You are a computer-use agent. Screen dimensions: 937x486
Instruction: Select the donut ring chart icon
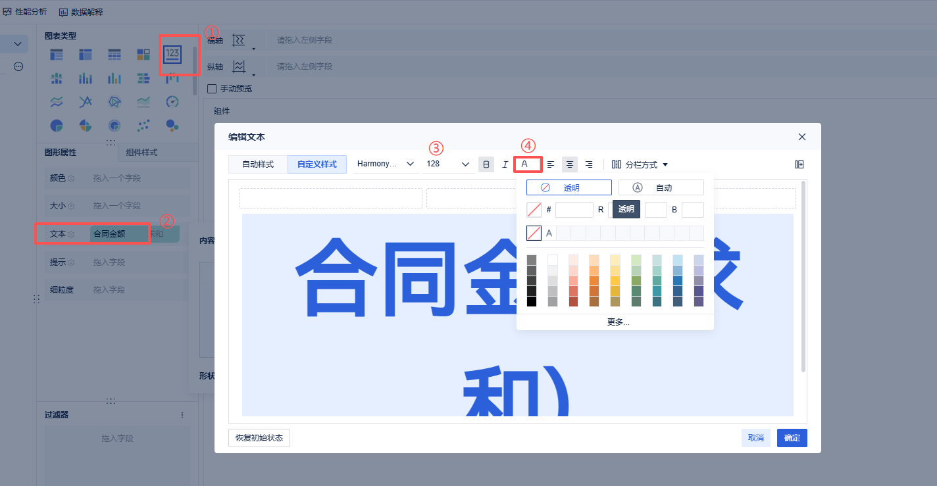pos(114,125)
